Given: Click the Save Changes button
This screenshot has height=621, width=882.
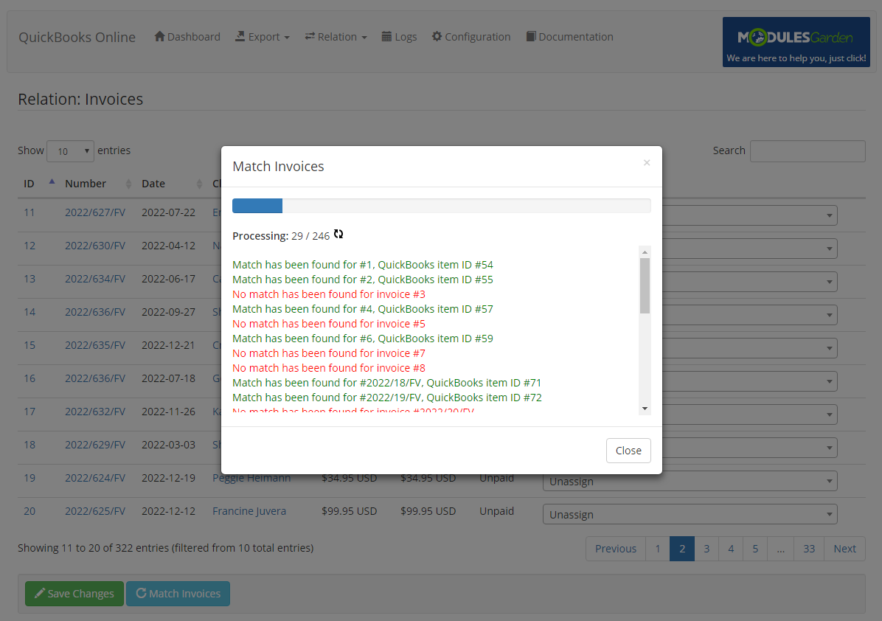Looking at the screenshot, I should [74, 594].
